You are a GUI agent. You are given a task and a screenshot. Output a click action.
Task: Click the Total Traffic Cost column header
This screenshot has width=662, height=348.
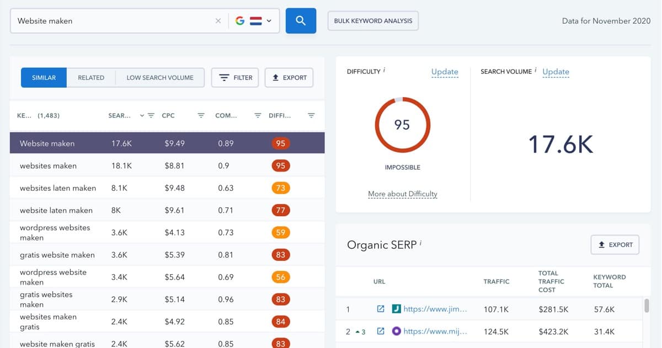click(x=551, y=281)
